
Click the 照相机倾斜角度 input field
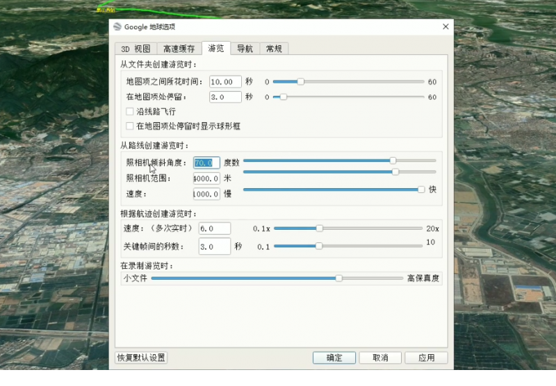coord(206,163)
